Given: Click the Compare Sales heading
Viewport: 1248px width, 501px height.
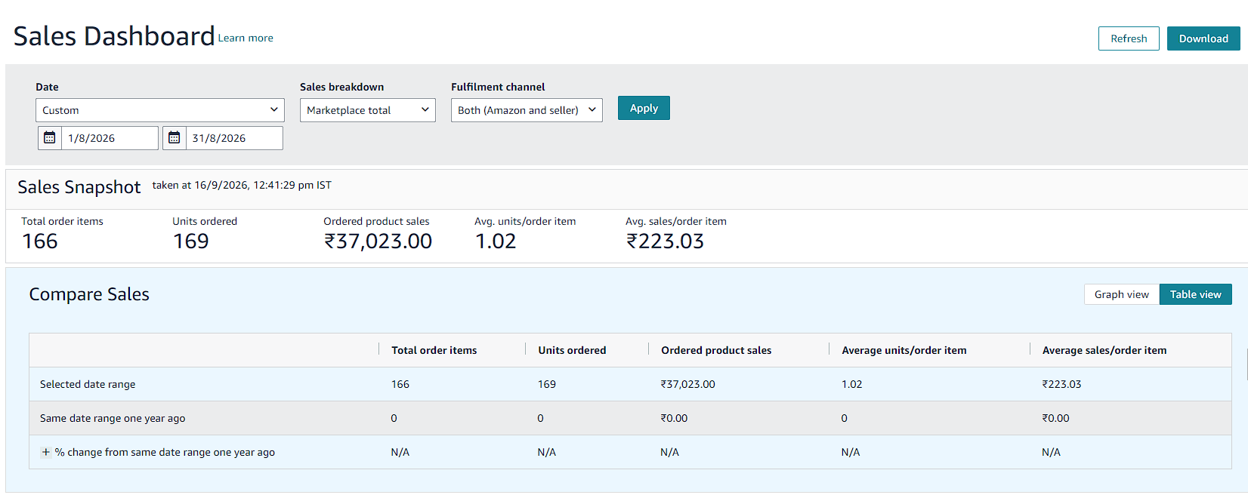Looking at the screenshot, I should point(89,294).
